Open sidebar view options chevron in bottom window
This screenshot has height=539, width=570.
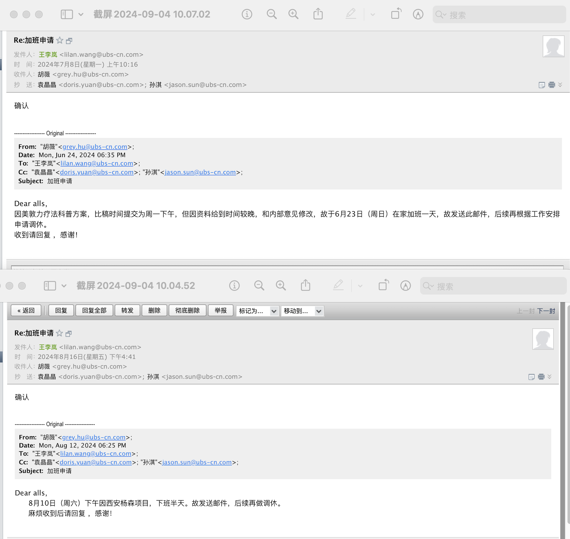point(64,286)
